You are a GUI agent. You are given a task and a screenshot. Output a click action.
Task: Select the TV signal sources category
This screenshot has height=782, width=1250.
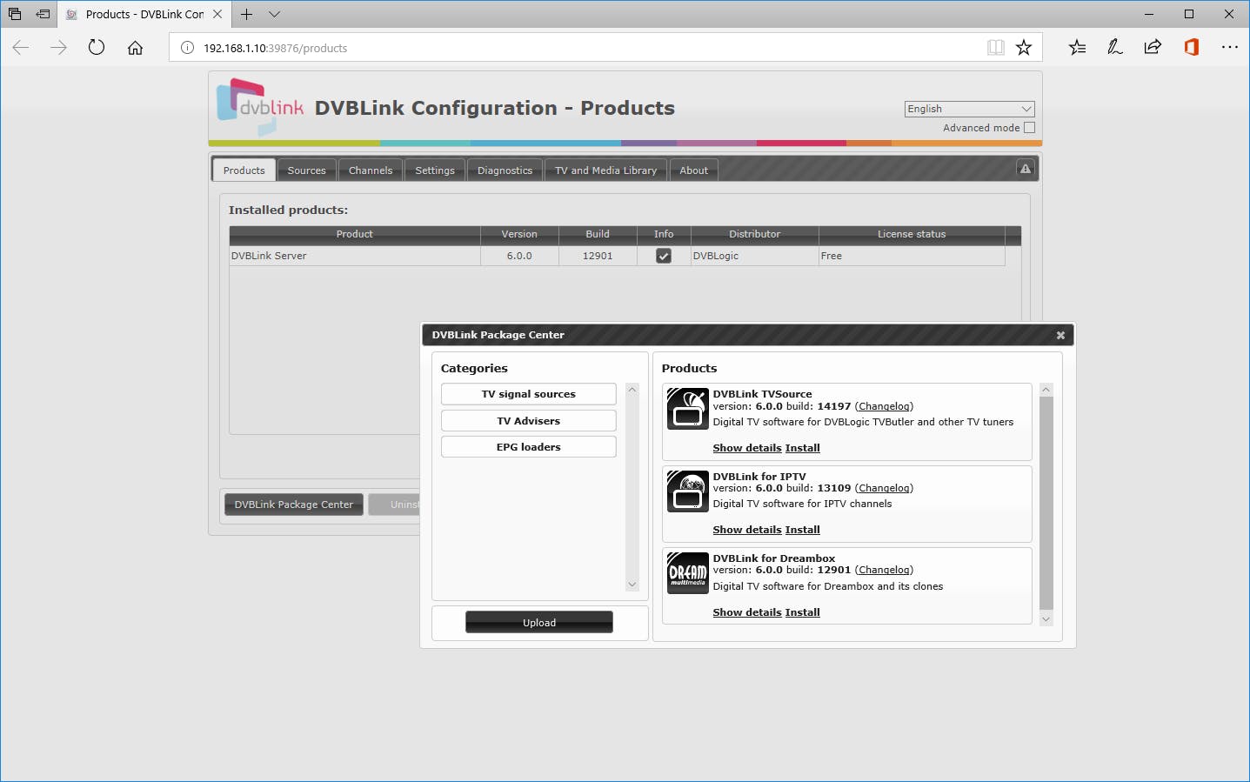529,394
